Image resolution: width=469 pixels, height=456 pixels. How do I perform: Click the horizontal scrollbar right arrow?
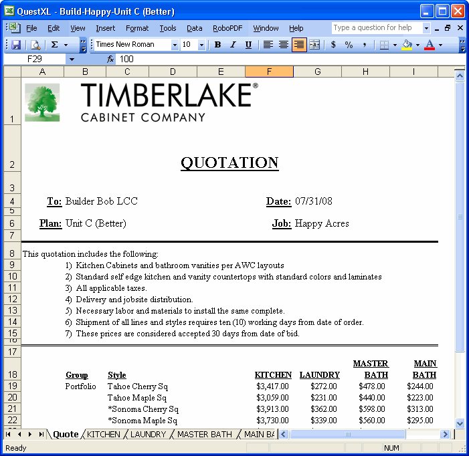point(445,434)
